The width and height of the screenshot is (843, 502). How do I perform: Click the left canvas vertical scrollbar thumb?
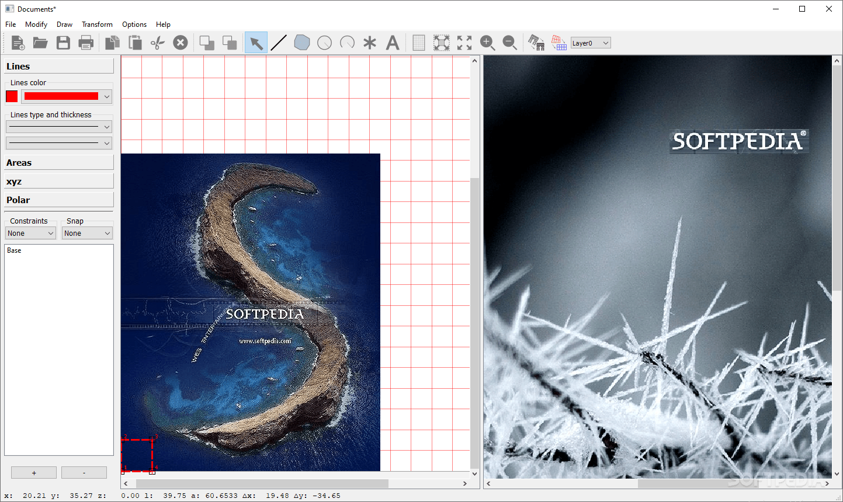click(475, 323)
